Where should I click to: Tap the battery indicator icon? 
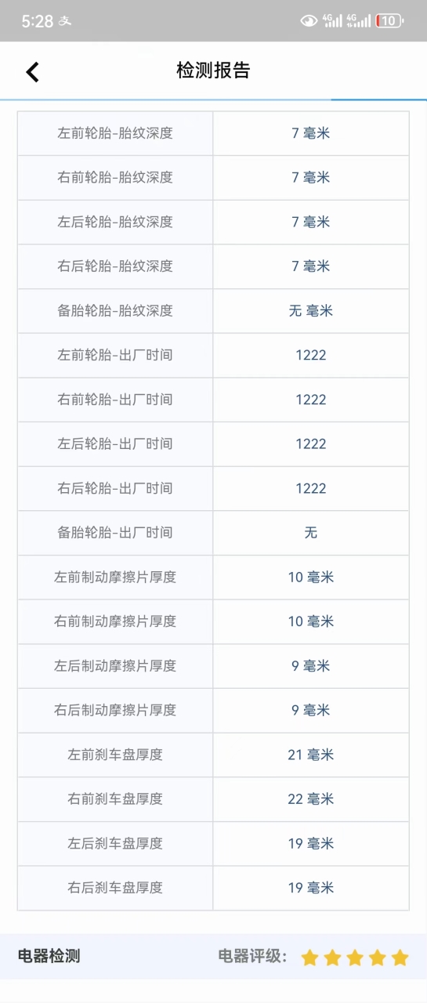[390, 21]
